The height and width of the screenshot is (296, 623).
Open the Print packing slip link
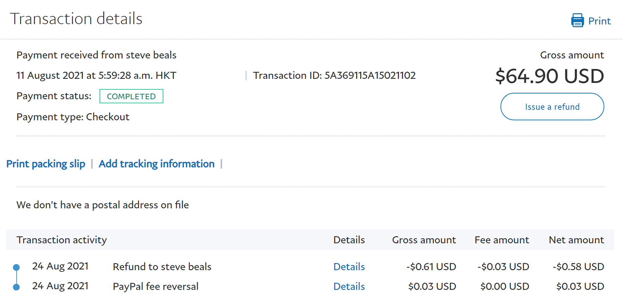point(46,164)
